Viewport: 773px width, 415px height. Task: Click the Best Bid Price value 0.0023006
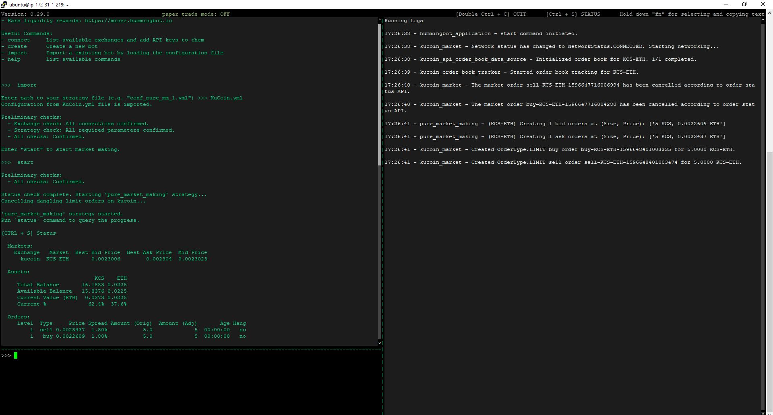(105, 259)
